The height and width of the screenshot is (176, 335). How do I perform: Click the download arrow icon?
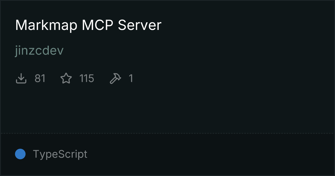point(21,78)
